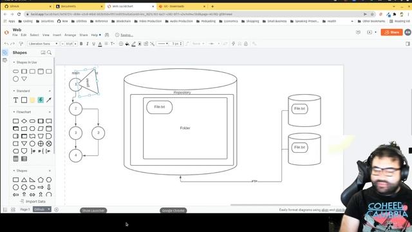Screen dimensions: 412x232
Task: Open the fill color bucket tool
Action: pos(127,44)
